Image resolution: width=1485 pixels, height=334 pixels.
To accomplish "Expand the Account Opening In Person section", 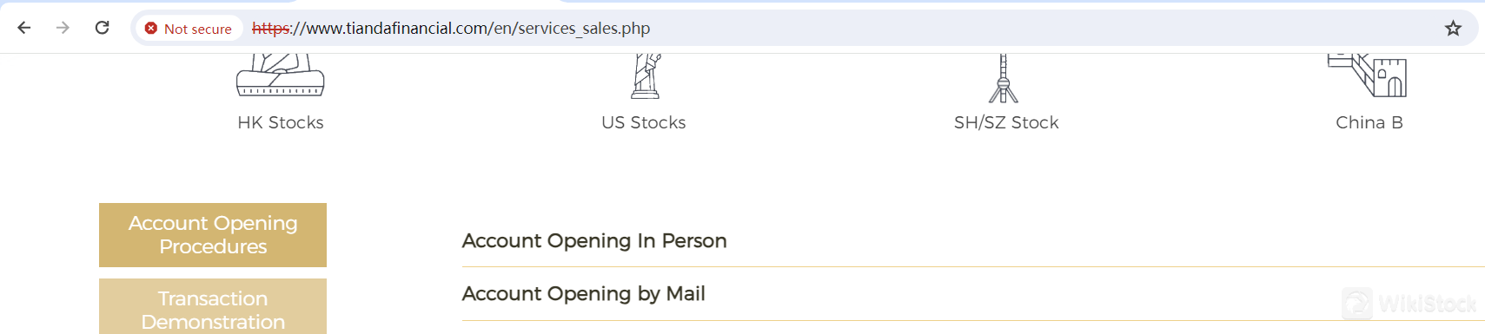I will coord(973,240).
